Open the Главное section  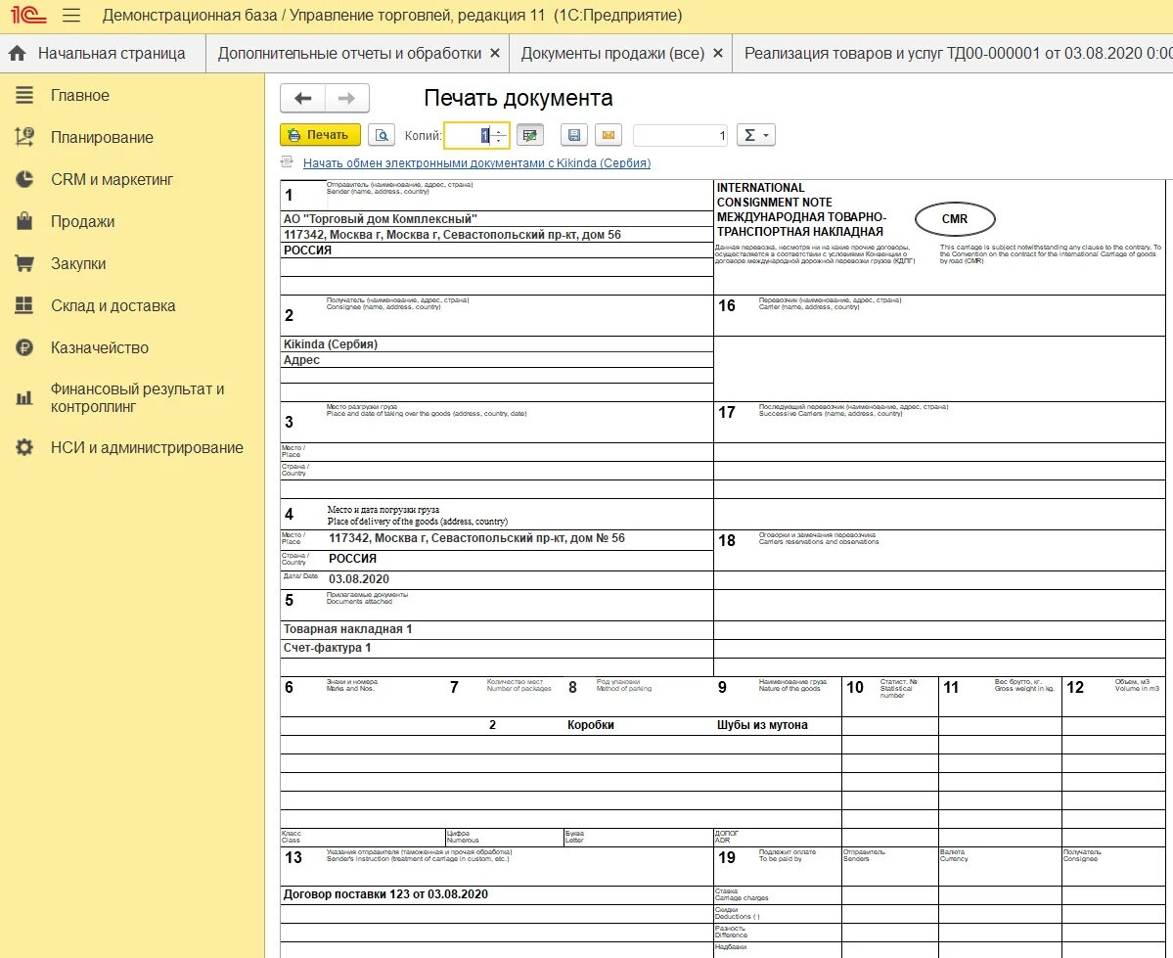80,95
